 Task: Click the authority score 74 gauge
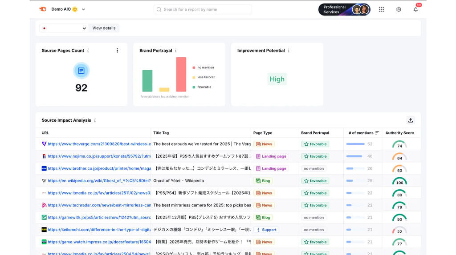point(399,144)
